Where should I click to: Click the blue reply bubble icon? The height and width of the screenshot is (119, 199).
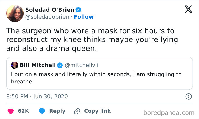(x=42, y=111)
